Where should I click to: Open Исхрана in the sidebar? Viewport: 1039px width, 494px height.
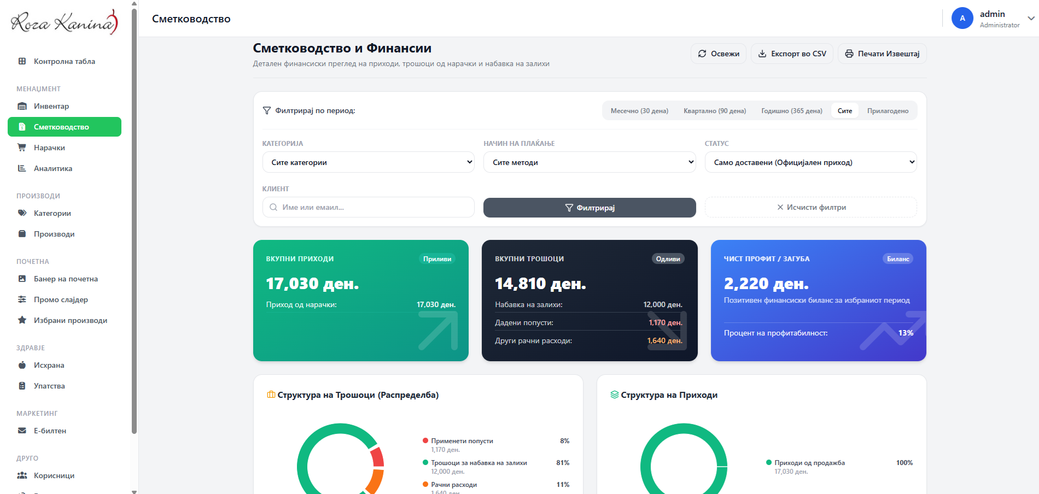[x=65, y=365]
